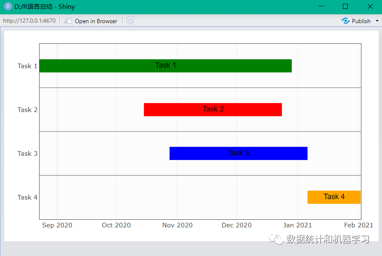
Task: Click the Sep 2020 axis tick label
Action: (57, 225)
